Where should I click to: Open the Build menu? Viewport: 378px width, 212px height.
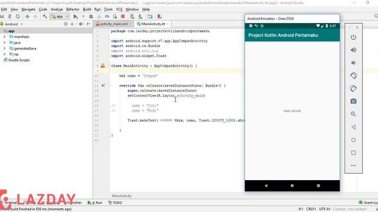tap(87, 9)
